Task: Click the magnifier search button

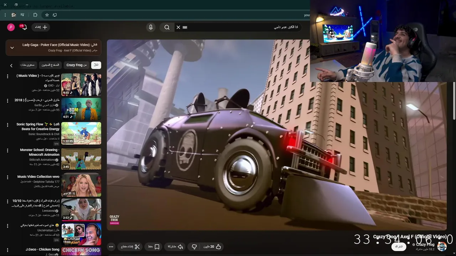Action: pyautogui.click(x=167, y=27)
